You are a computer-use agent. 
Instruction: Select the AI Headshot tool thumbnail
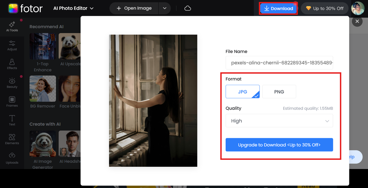coord(70,144)
